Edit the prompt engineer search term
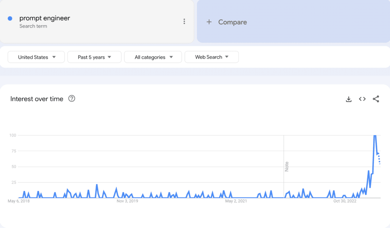 (x=45, y=18)
